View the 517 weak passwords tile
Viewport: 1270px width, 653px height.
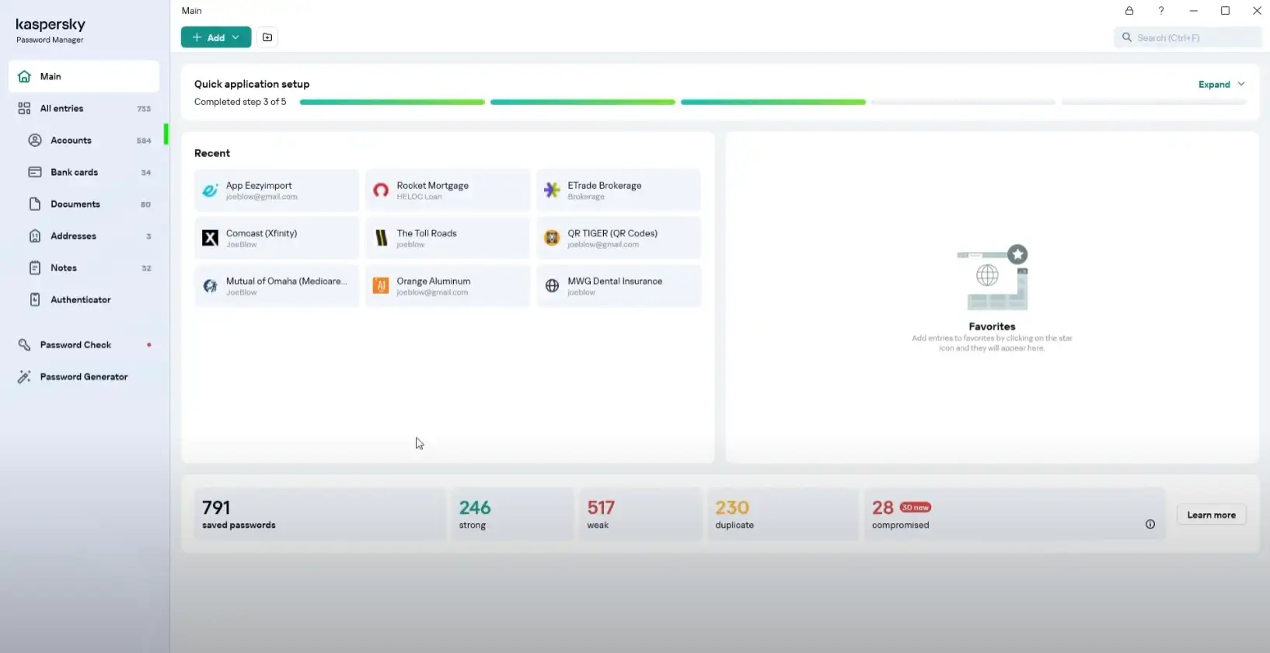(x=639, y=515)
